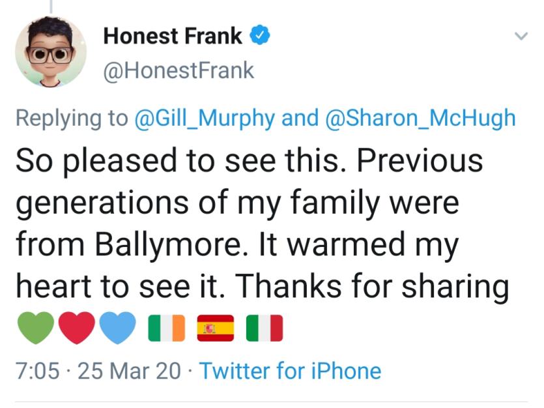Click the Ireland flag emoji
This screenshot has width=544, height=408.
(x=167, y=328)
